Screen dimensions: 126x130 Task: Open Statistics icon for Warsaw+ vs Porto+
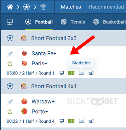click(x=82, y=121)
